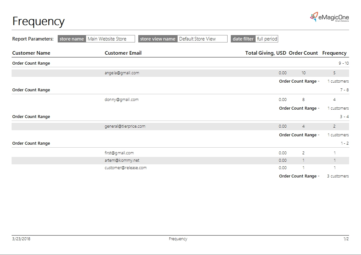Click the Frequency report title
The image size is (361, 255).
click(x=38, y=21)
